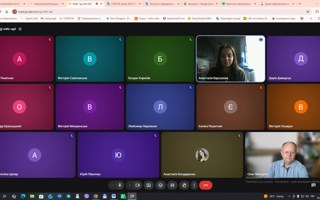
Task: Open more options three-dot menu
Action: click(x=194, y=185)
